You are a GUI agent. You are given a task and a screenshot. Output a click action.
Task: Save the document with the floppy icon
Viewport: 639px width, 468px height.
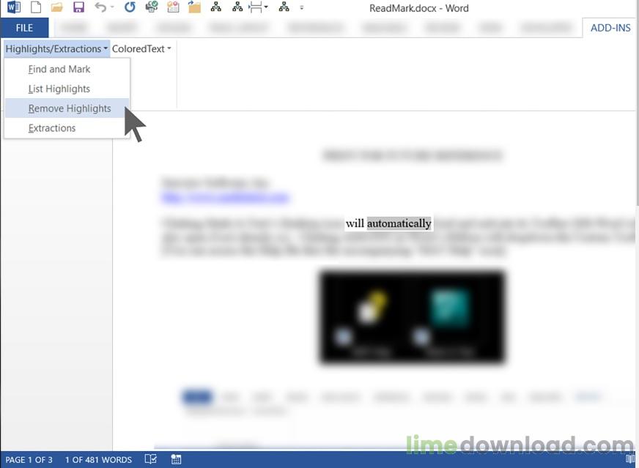tap(78, 7)
